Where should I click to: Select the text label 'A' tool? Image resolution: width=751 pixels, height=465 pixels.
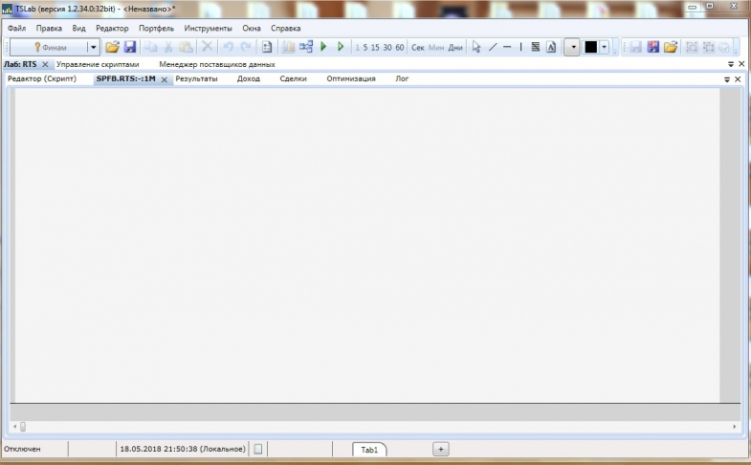click(551, 47)
